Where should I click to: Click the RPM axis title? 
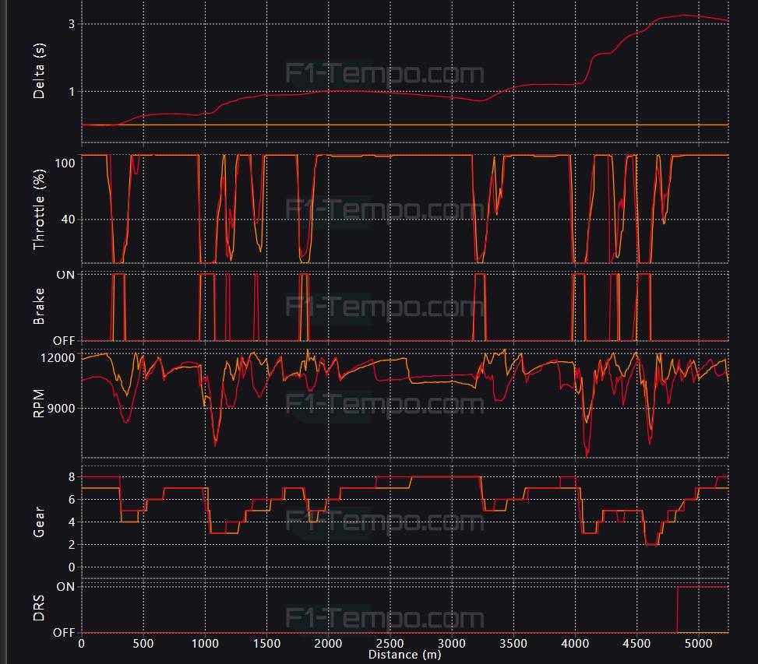pos(39,403)
